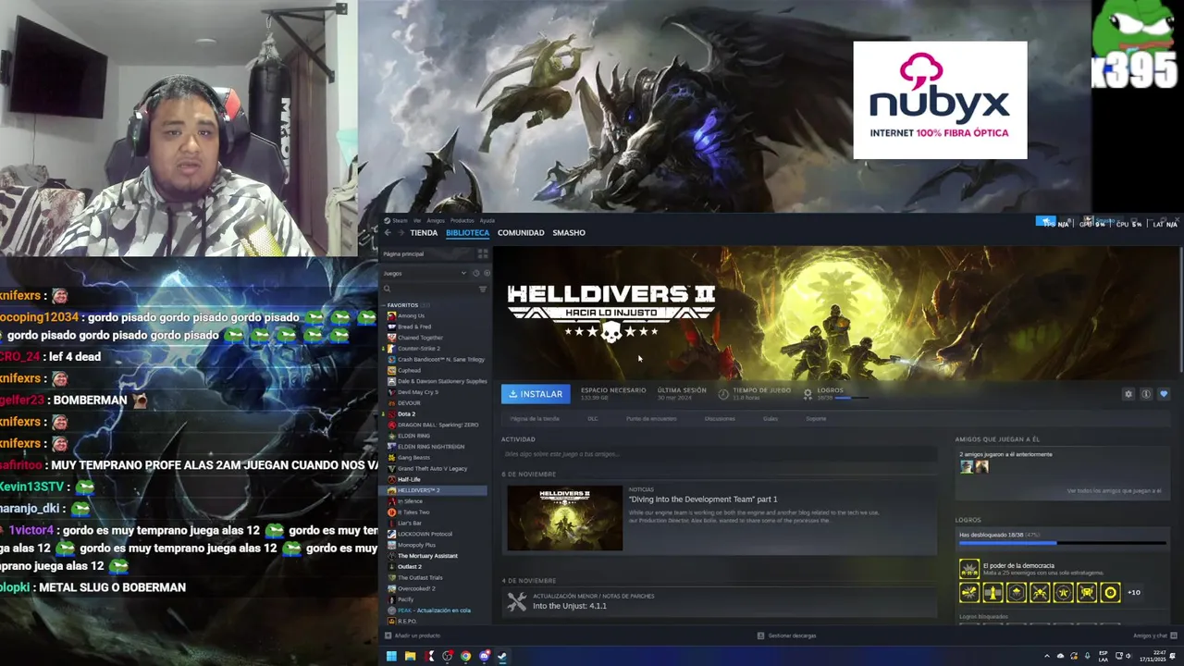Select Devil May Cry 5
Screen dimensions: 1184x666
pos(417,392)
